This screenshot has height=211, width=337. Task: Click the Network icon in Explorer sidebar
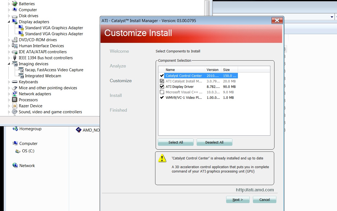pyautogui.click(x=15, y=165)
